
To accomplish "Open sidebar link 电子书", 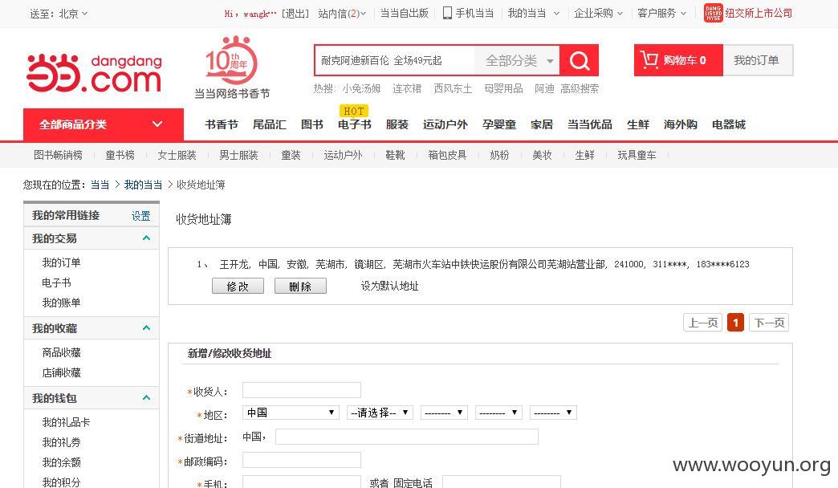I will (57, 283).
